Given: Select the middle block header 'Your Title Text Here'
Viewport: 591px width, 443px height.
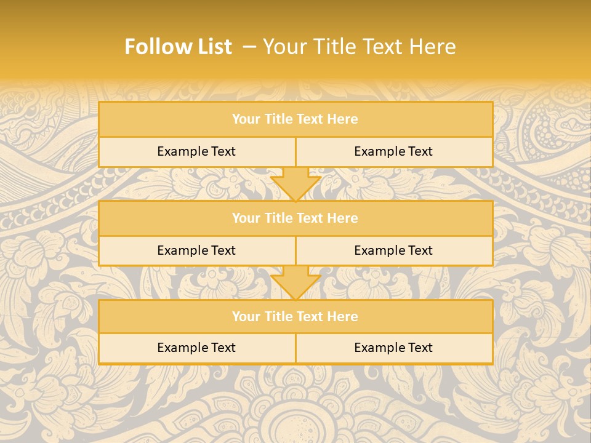Looking at the screenshot, I should point(296,218).
